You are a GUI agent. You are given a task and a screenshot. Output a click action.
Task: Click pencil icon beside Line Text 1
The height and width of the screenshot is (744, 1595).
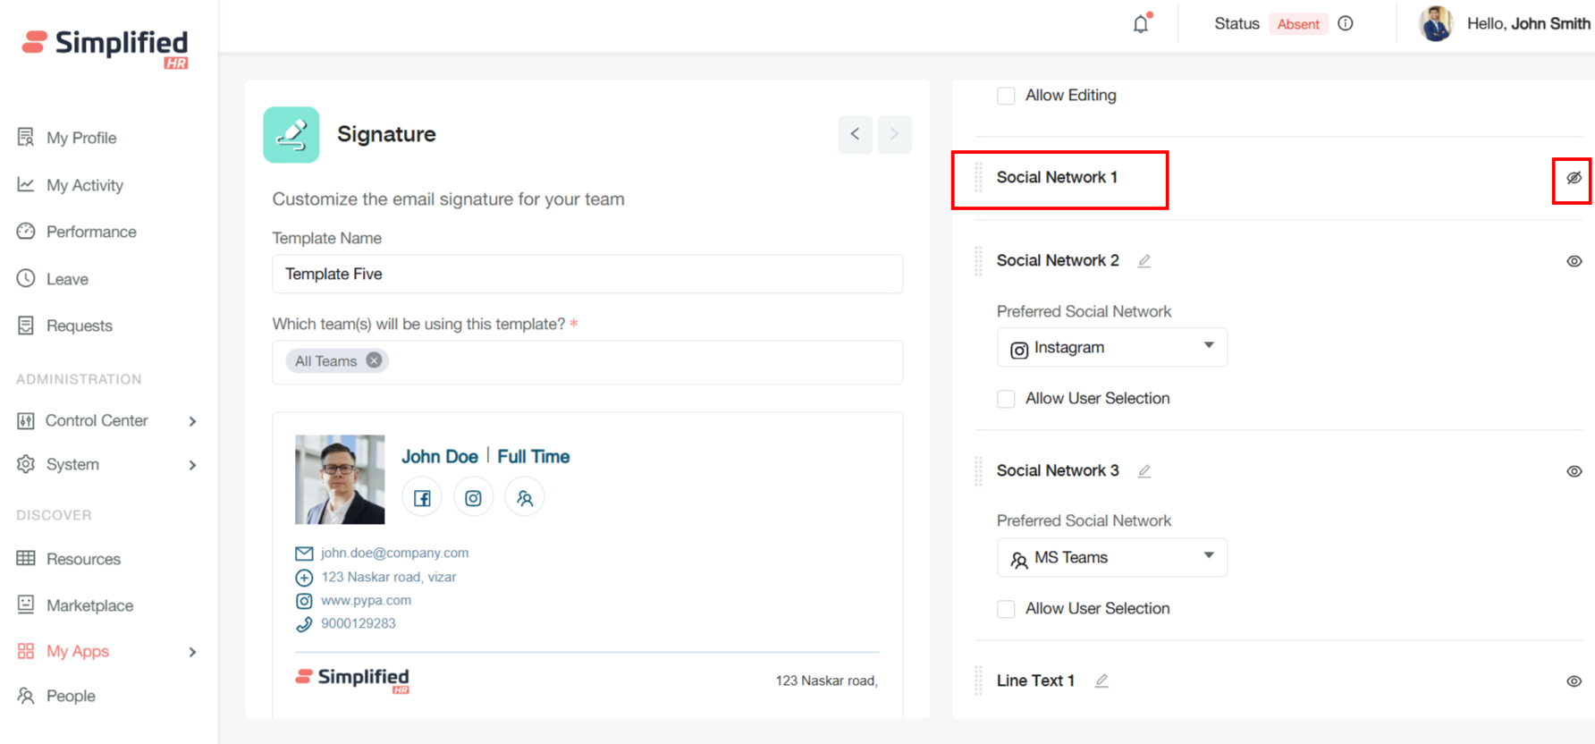(1101, 681)
